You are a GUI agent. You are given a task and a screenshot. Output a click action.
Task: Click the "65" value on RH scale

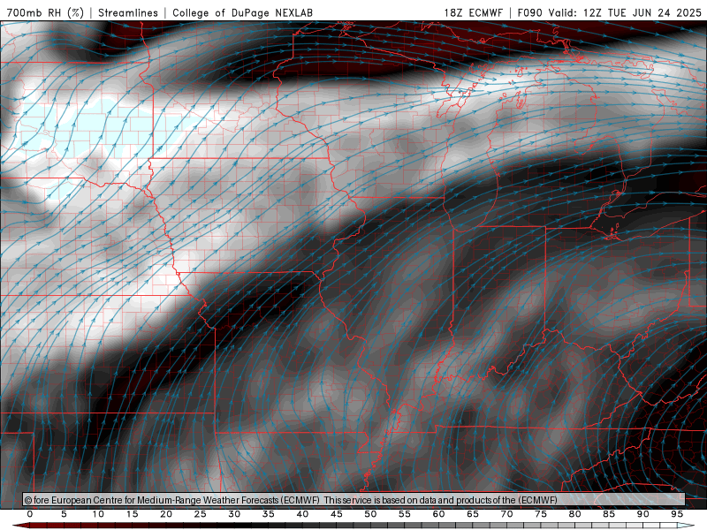473,514
